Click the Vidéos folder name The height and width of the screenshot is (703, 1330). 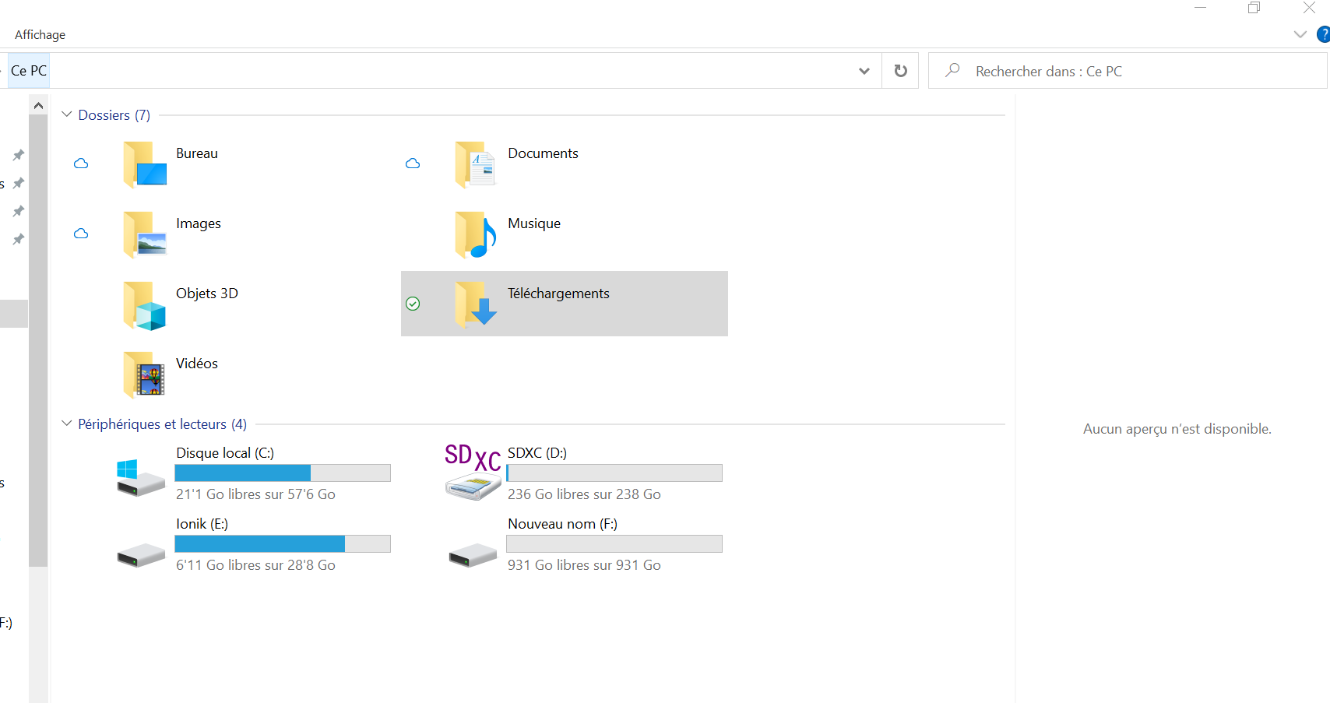pos(197,364)
